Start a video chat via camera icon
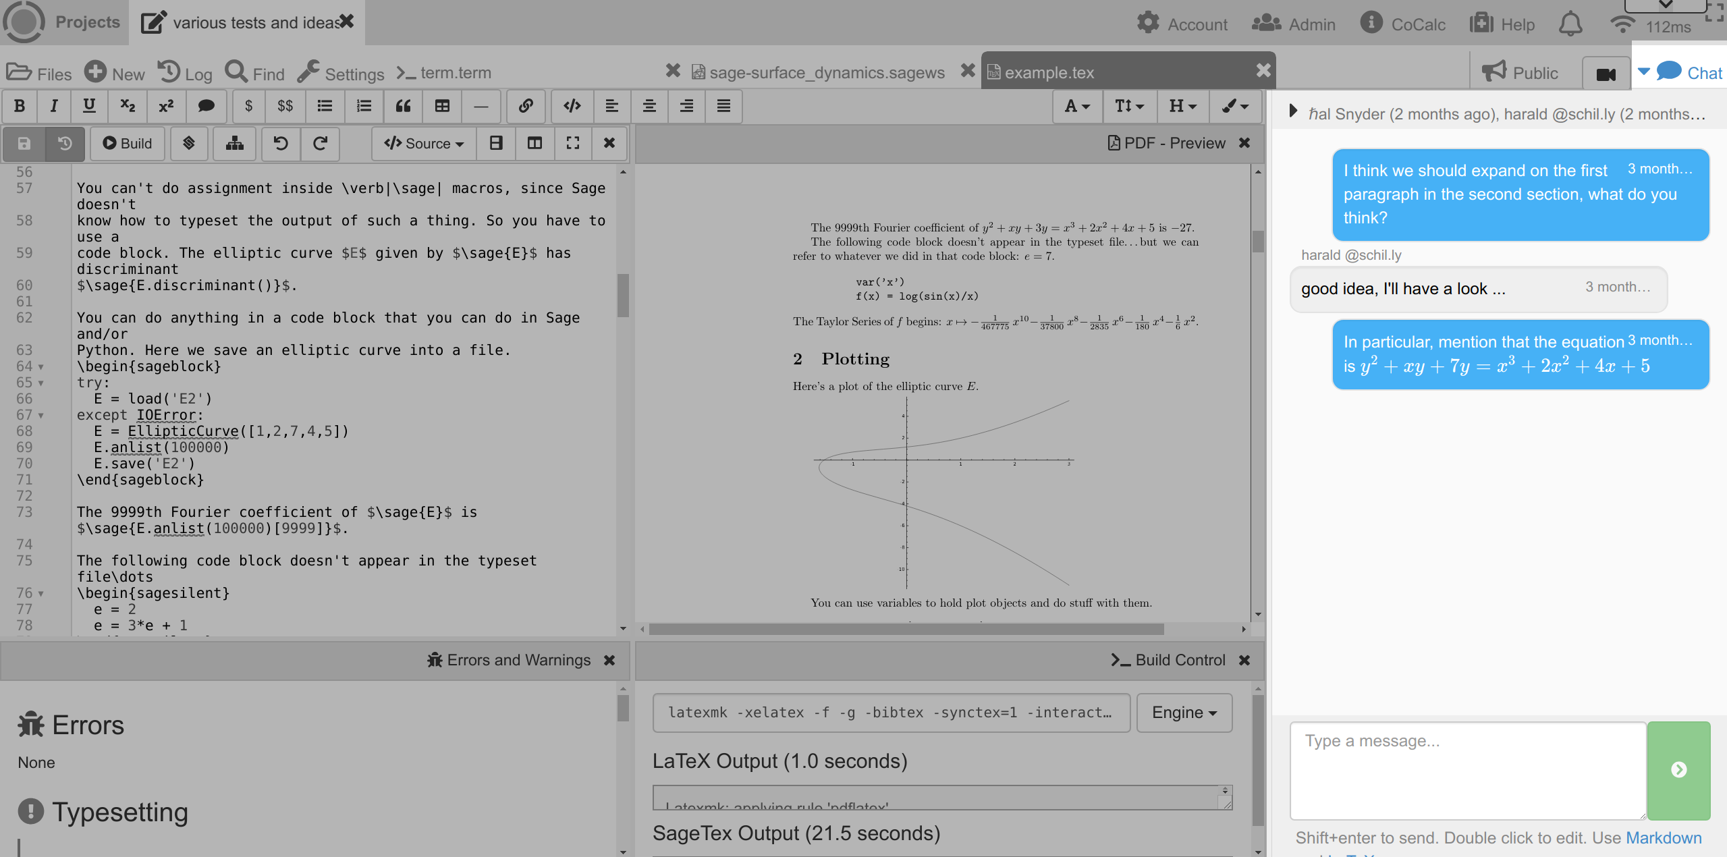This screenshot has height=857, width=1727. click(1606, 74)
